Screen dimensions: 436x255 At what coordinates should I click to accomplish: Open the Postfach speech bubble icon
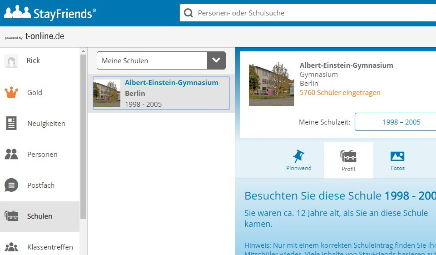[11, 185]
